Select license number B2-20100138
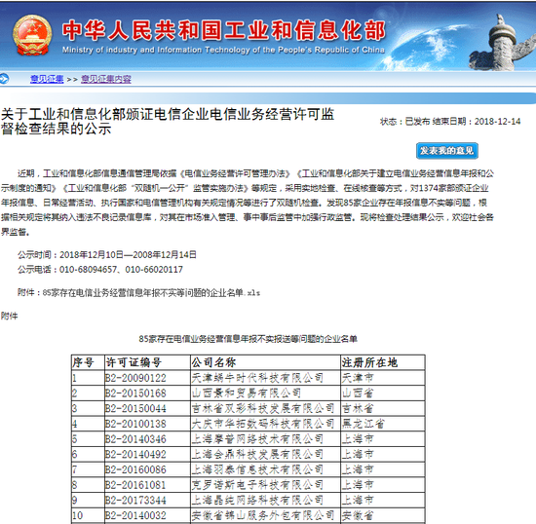 [135, 424]
